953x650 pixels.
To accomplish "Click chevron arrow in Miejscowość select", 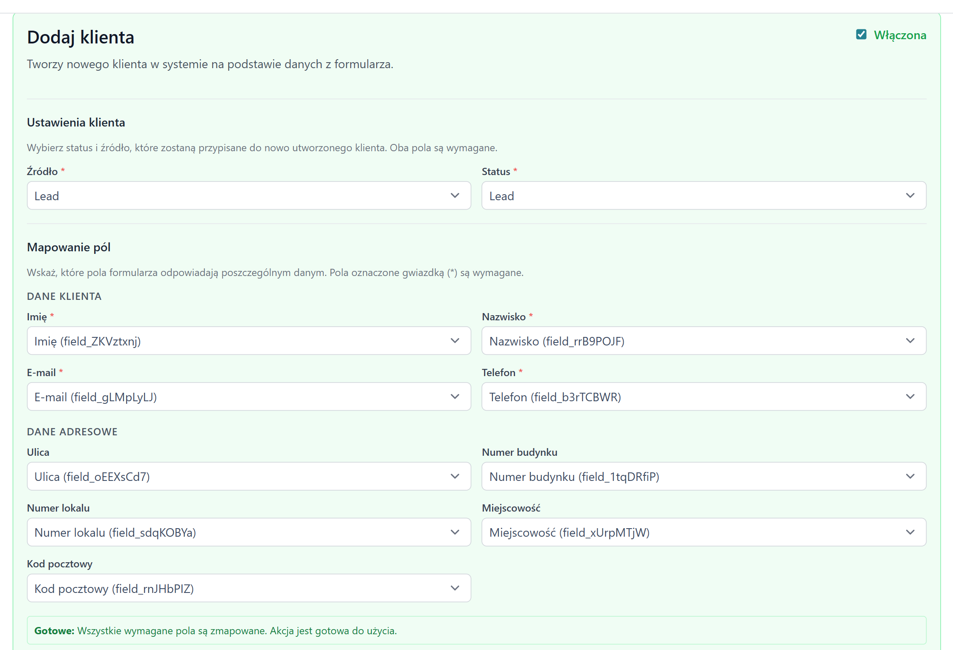I will coord(910,532).
